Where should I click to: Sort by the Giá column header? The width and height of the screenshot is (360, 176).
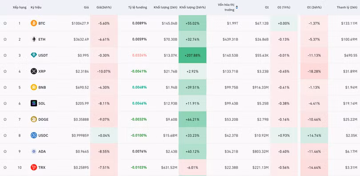click(86, 8)
